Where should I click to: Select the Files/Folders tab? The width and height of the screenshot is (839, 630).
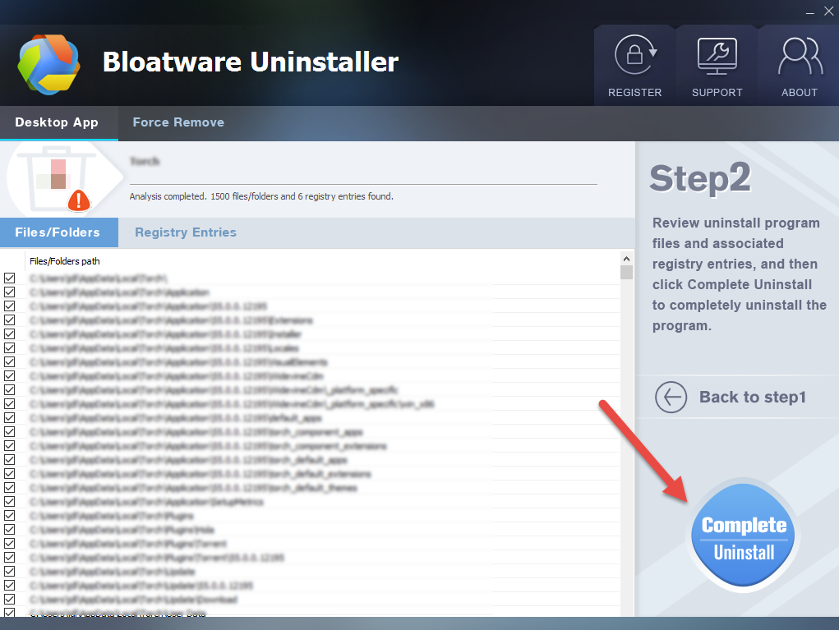(x=58, y=232)
